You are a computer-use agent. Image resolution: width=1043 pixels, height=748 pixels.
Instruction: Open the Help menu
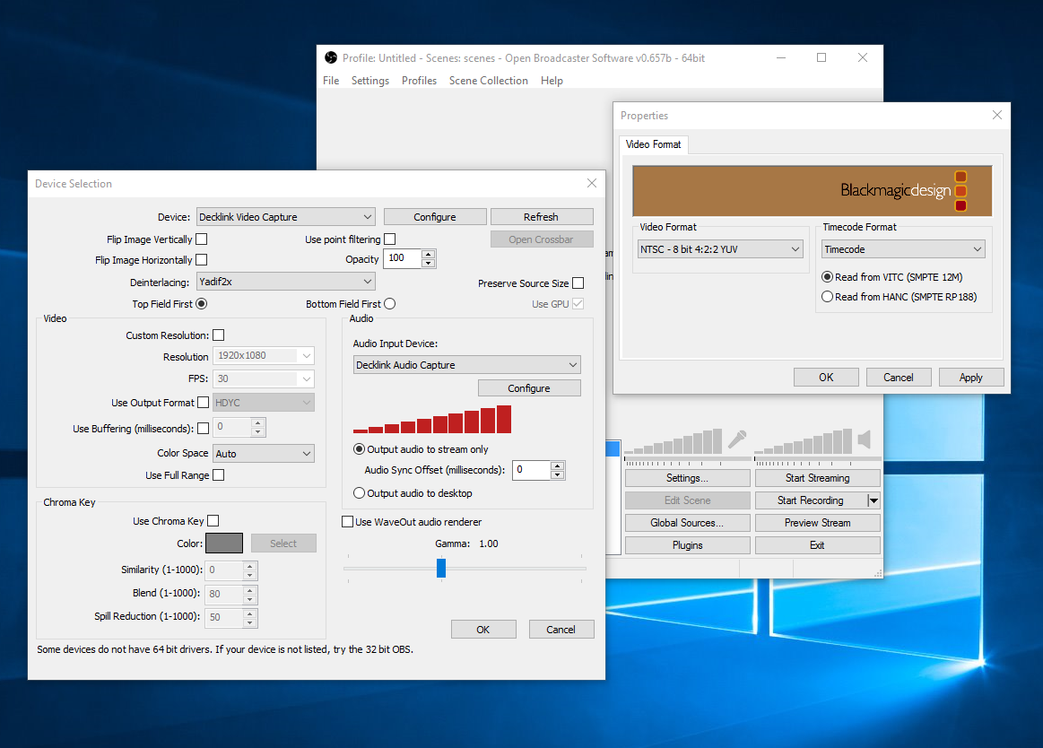[552, 81]
